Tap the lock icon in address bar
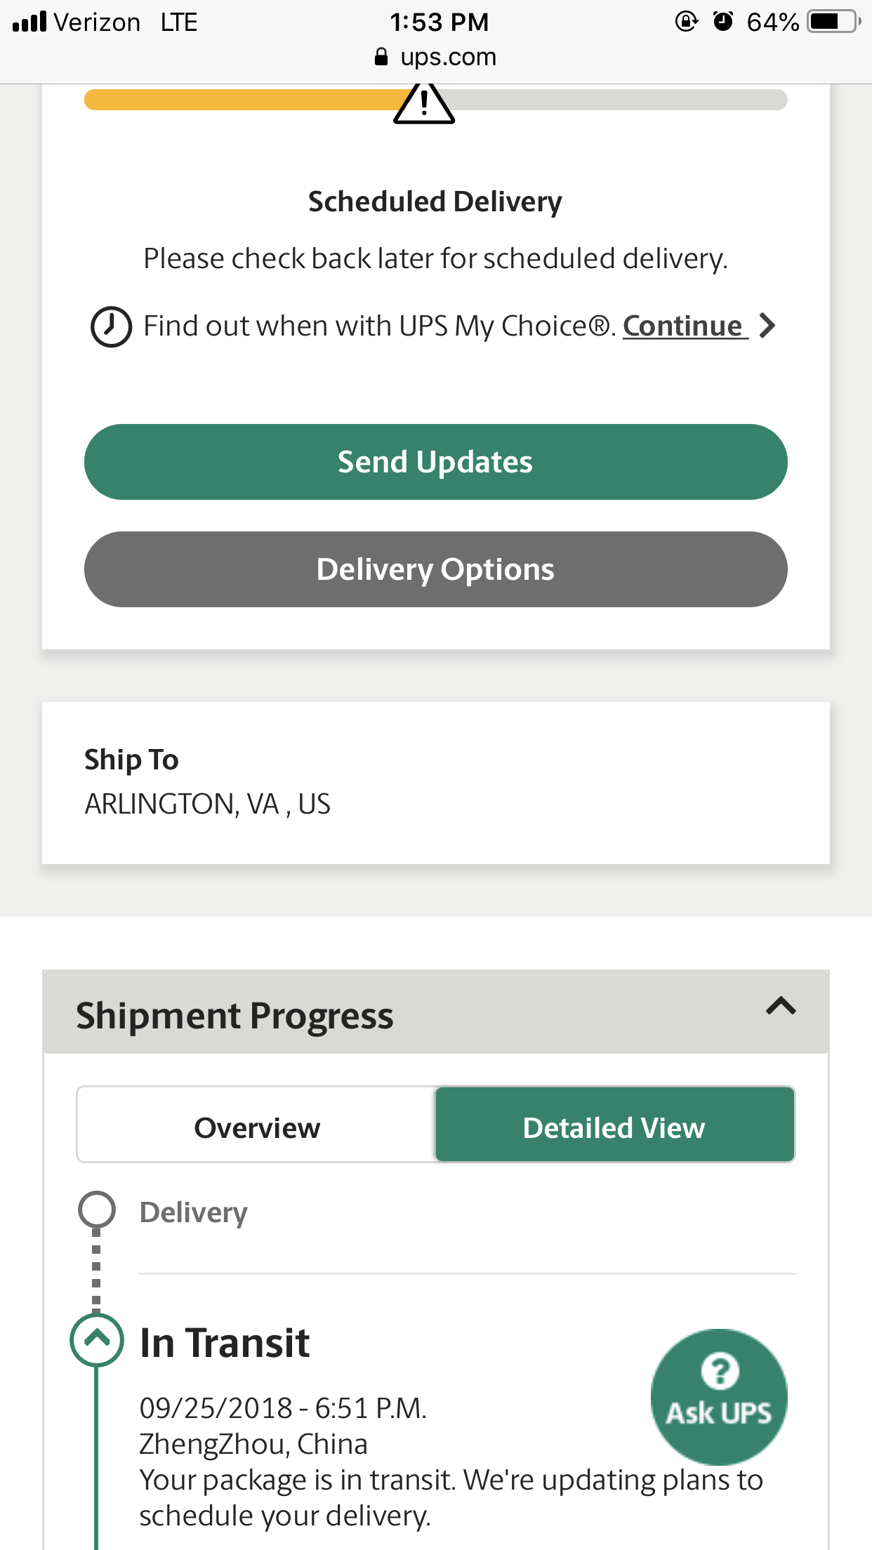 [381, 57]
